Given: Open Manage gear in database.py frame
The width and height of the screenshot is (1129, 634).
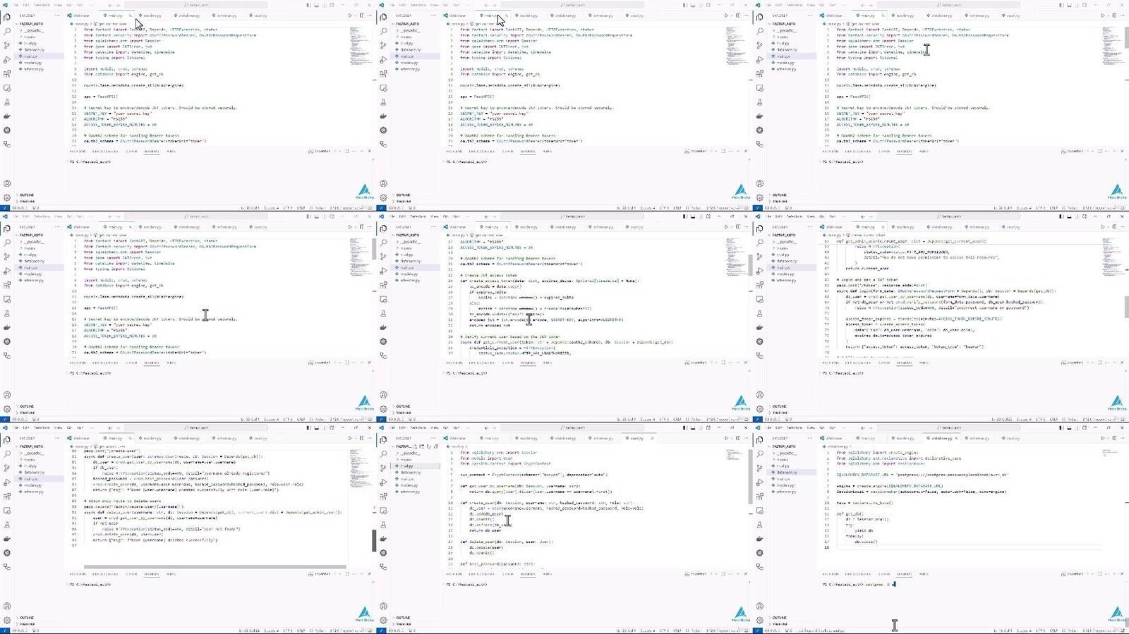Looking at the screenshot, I should tap(760, 621).
